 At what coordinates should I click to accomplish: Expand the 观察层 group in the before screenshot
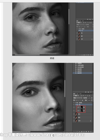point(79,29)
